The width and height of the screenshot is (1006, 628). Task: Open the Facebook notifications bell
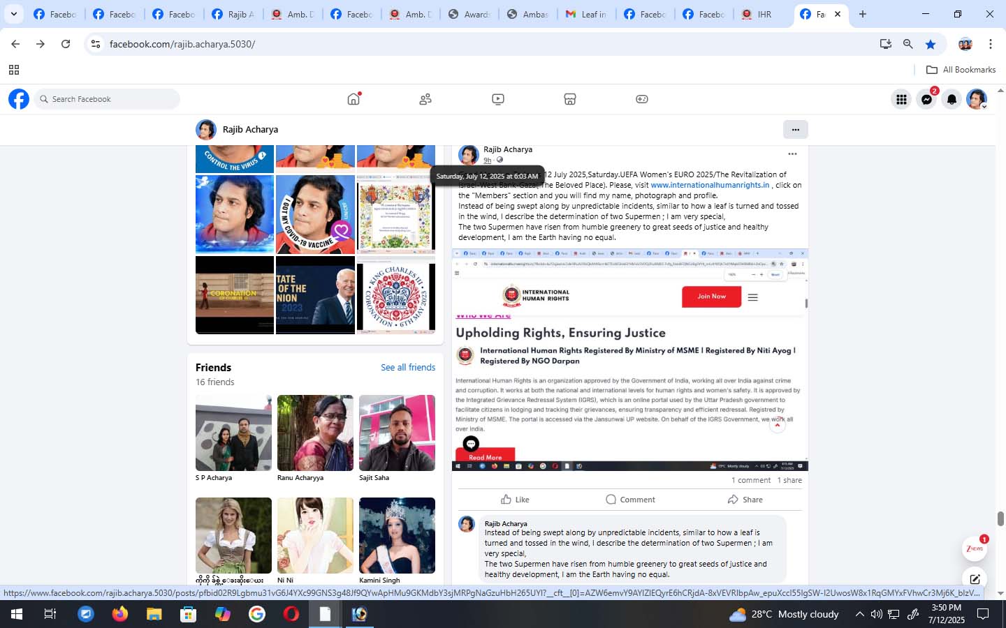point(952,100)
